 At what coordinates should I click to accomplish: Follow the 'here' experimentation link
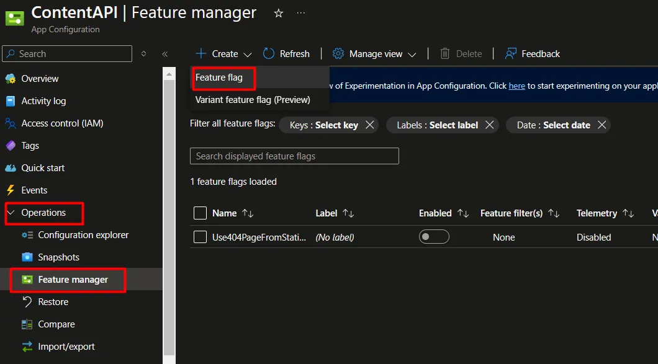[516, 86]
